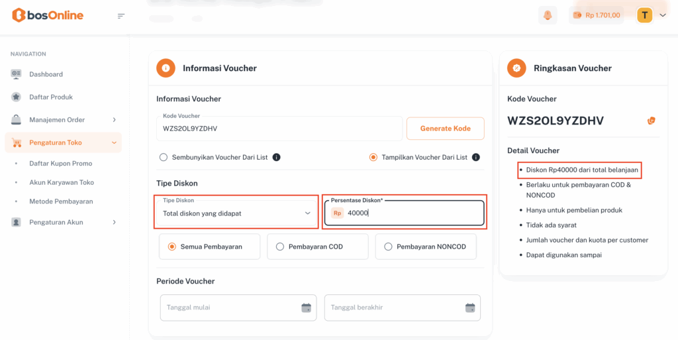This screenshot has height=340, width=678.
Task: Click the hamburger menu icon in header
Action: (x=121, y=16)
